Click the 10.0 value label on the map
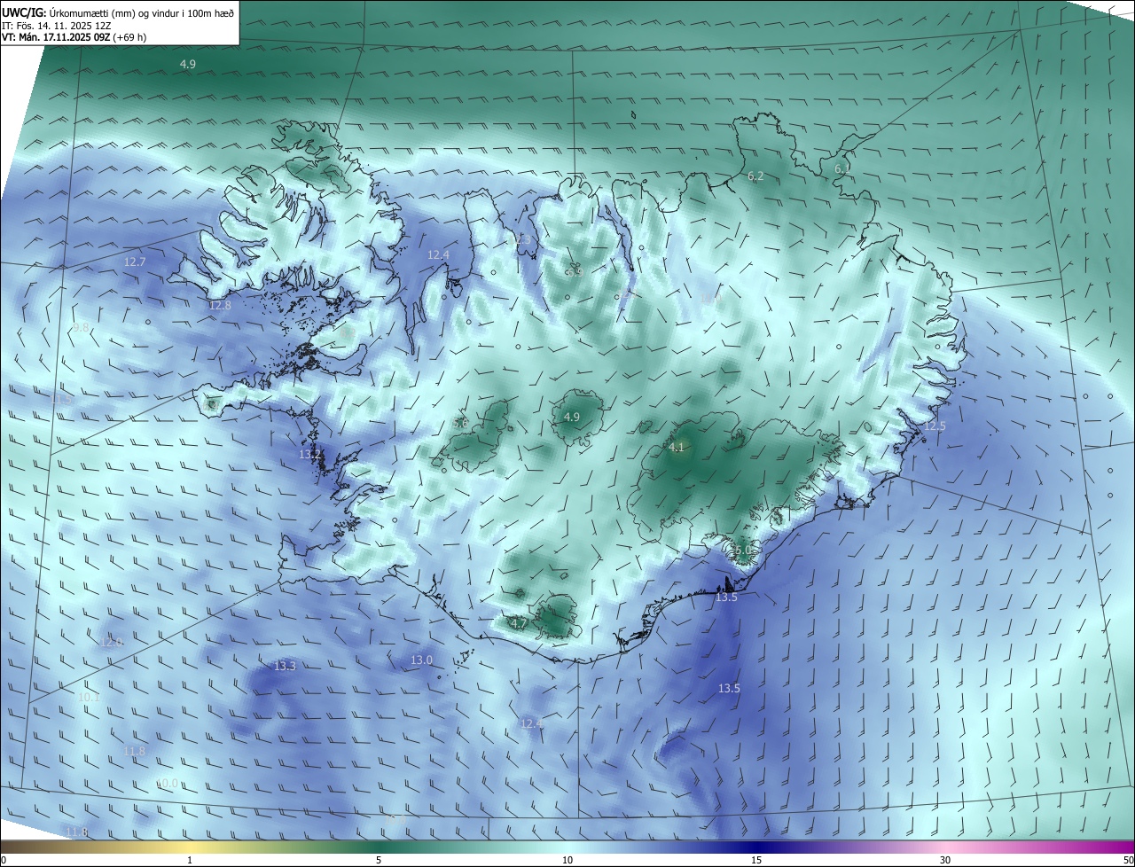 click(x=167, y=783)
